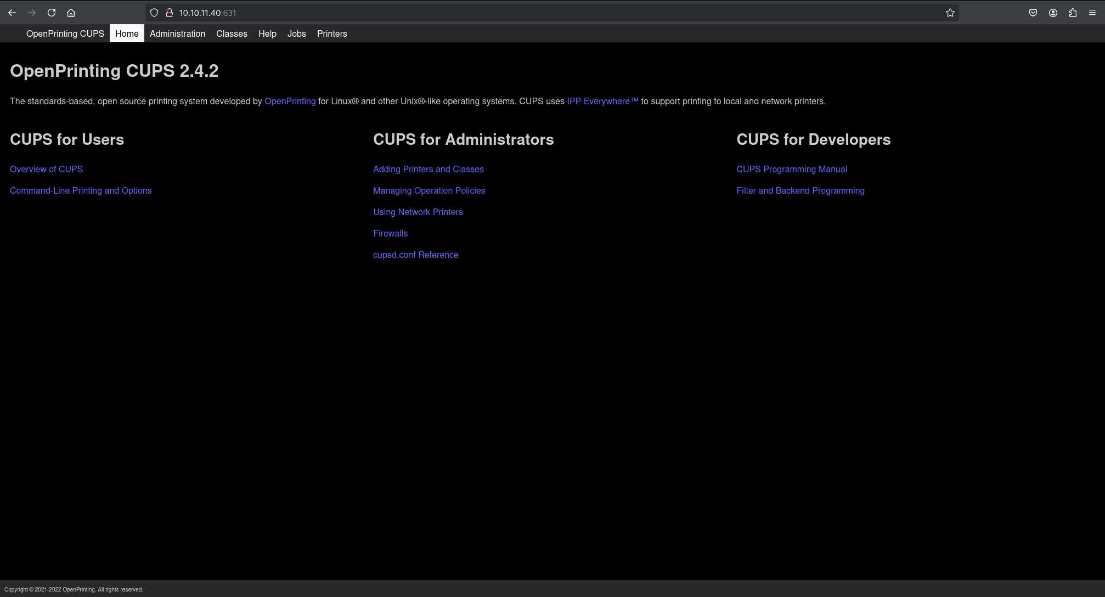
Task: Select the Jobs tab
Action: 296,33
